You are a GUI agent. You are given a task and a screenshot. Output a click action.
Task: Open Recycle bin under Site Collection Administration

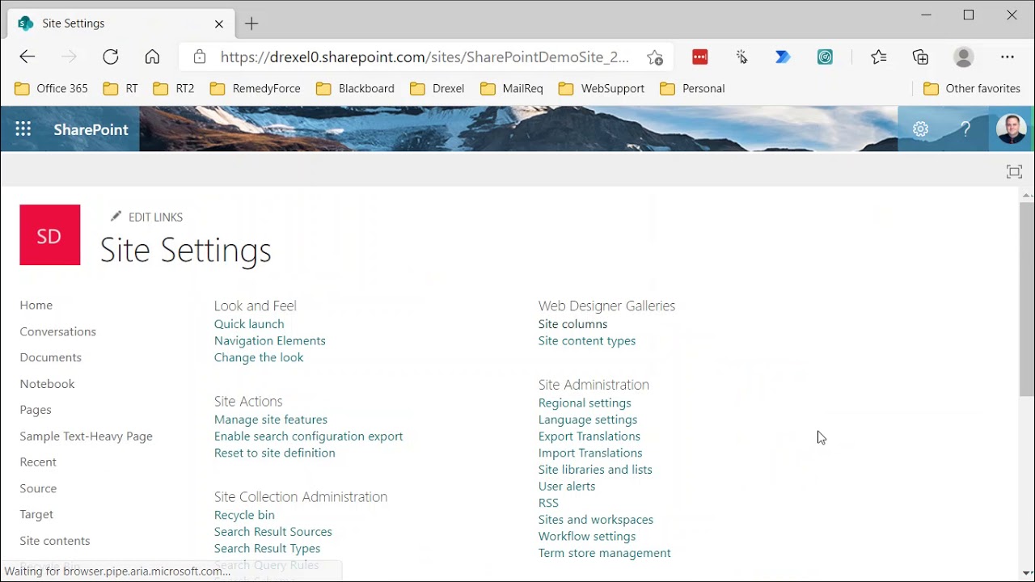[244, 515]
